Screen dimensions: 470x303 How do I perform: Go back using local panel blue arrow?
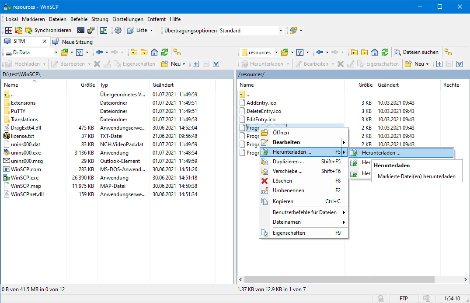pos(99,53)
